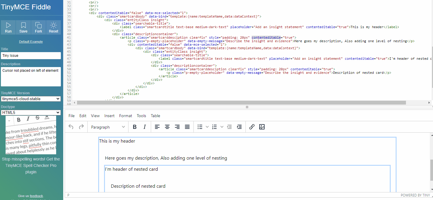
Task: Click the Fork button
Action: 39,28
